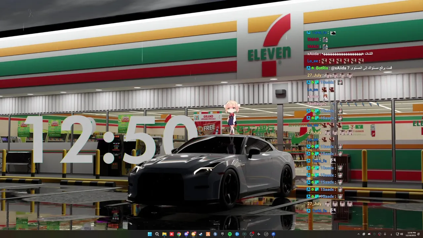Switch to the yellow Discord taskbar app
423x238 pixels.
[x=193, y=234]
